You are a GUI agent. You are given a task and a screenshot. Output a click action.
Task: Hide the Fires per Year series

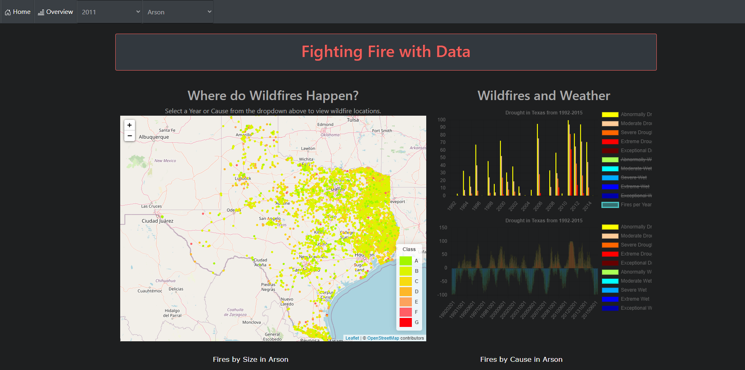[x=636, y=205]
